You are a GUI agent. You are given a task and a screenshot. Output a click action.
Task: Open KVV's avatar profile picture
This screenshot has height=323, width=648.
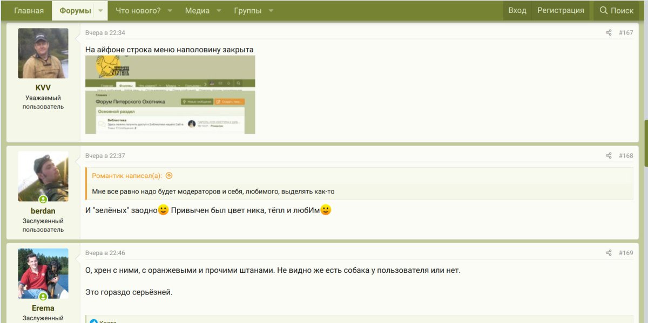[x=43, y=53]
